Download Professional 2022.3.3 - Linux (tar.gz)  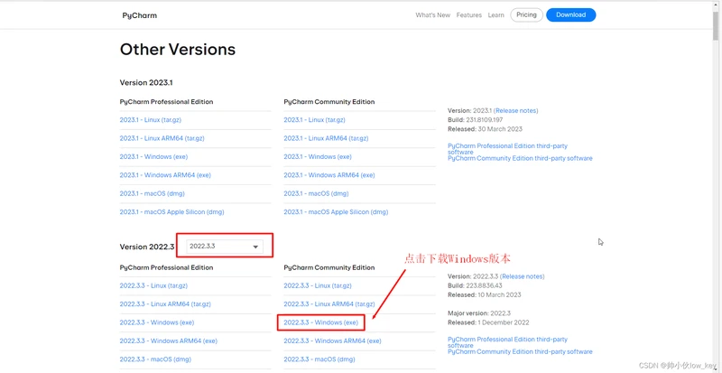[153, 286]
